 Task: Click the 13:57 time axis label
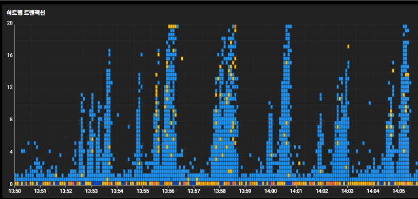point(194,191)
